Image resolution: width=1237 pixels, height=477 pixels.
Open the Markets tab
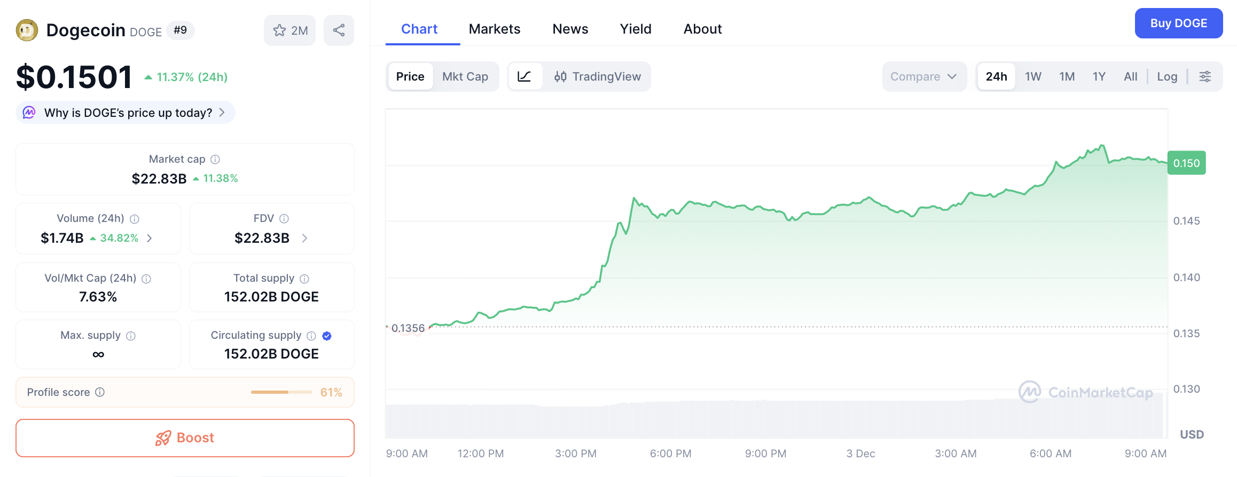[494, 29]
